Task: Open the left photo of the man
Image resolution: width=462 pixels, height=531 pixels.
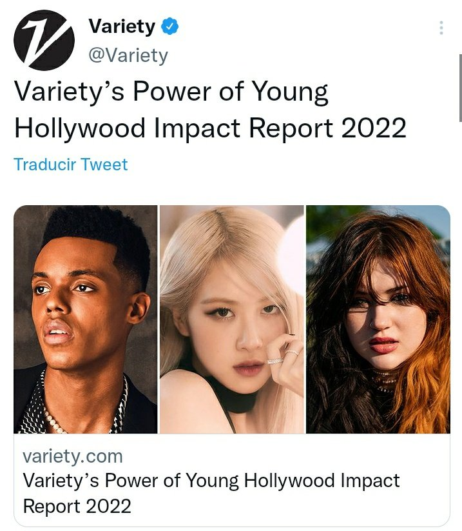Action: tap(86, 319)
